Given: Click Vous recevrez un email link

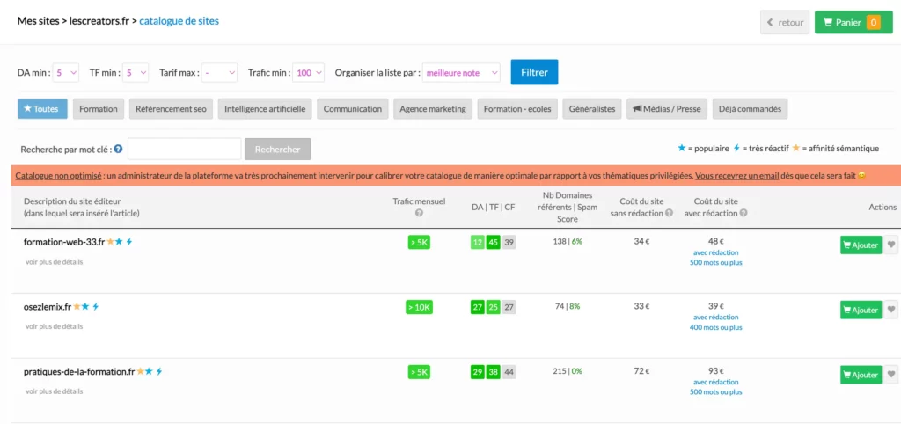Looking at the screenshot, I should coord(737,176).
